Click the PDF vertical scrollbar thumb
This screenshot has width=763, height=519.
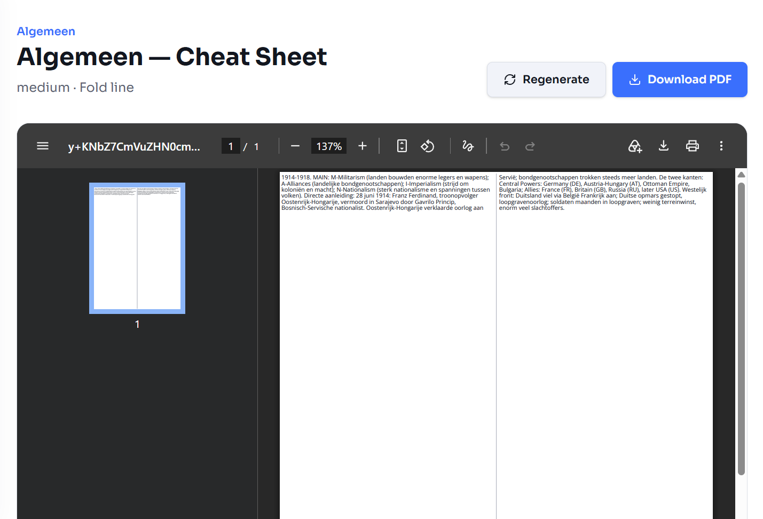click(741, 328)
